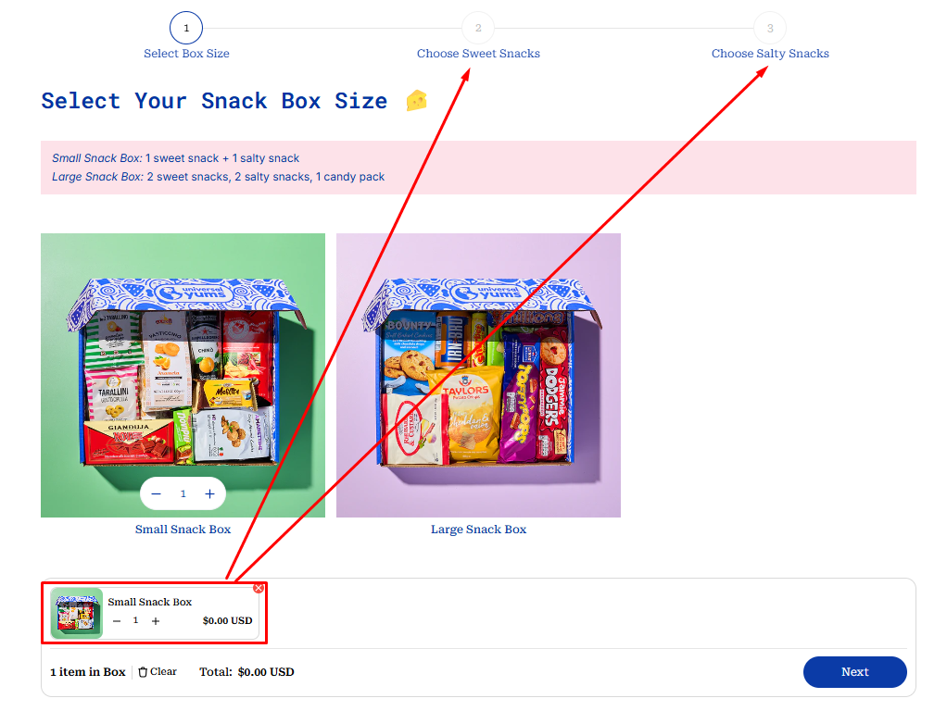Click the quantity number on Small Snack Box image
Viewport: 947px width, 711px height.
[183, 493]
